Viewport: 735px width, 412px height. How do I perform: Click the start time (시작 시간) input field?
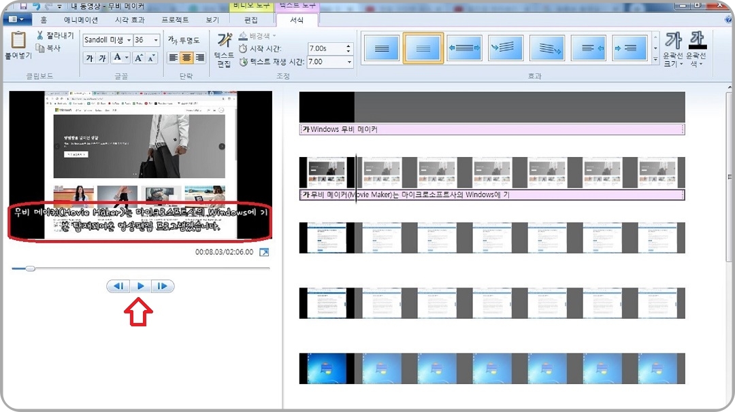(x=326, y=48)
